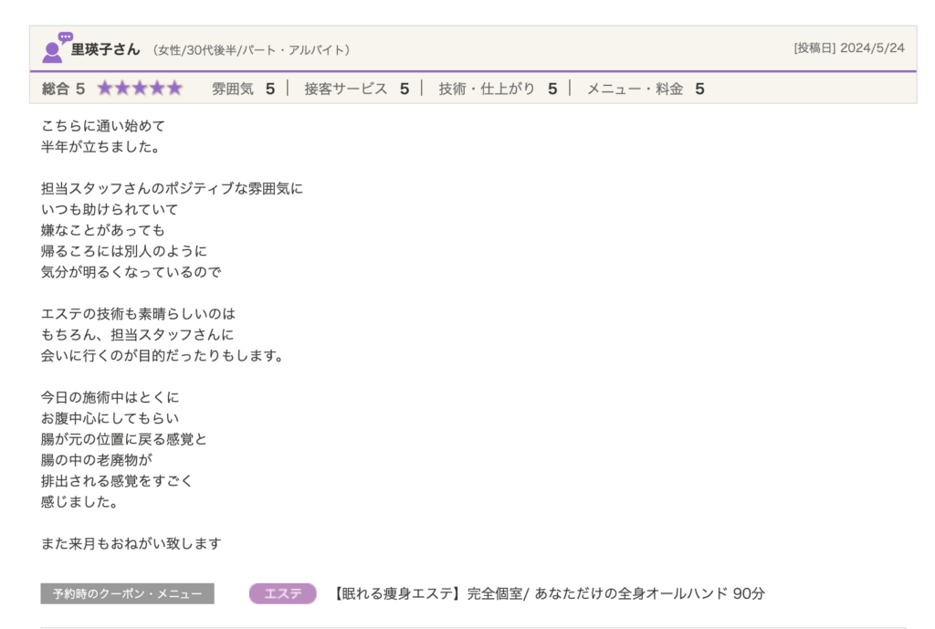Click the line エステの技術も素晴らしいのは
The width and height of the screenshot is (935, 629).
[x=139, y=314]
